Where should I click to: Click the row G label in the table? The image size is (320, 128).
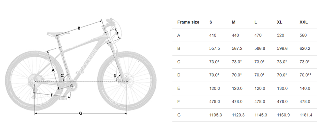point(179,115)
